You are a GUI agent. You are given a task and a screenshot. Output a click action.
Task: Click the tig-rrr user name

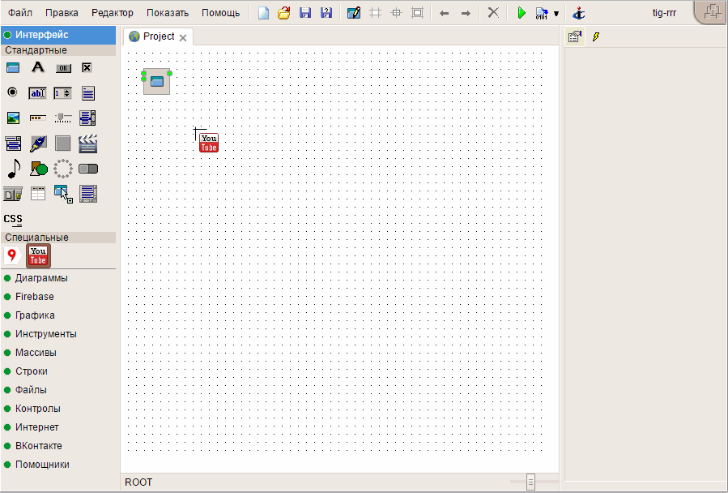tap(664, 13)
